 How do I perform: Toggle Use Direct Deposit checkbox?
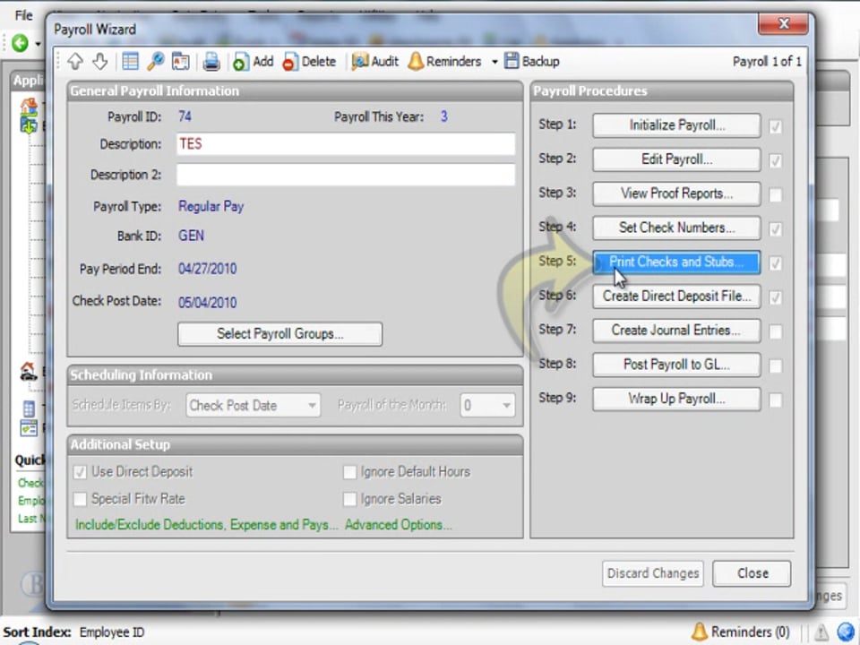click(80, 472)
